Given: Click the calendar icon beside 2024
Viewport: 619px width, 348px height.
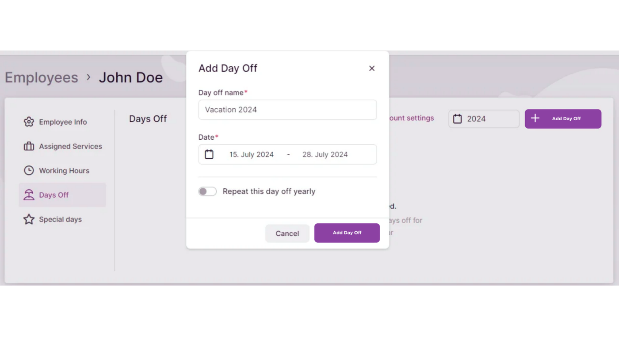Looking at the screenshot, I should 458,119.
